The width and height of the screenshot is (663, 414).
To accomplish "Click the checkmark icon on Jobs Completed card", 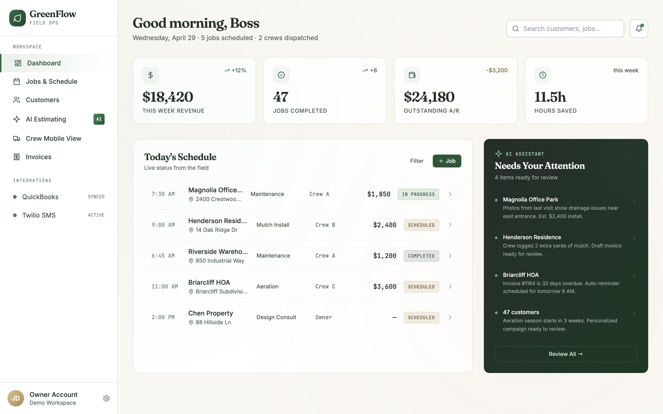I will pyautogui.click(x=281, y=75).
